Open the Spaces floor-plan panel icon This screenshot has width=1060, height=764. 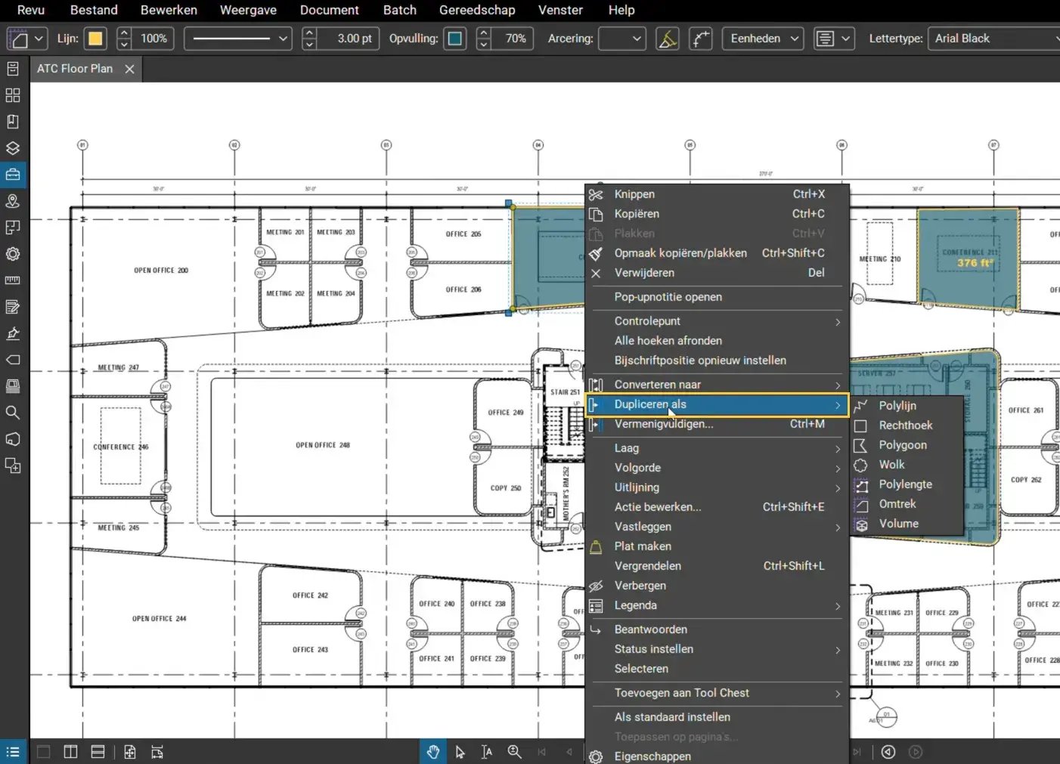pyautogui.click(x=13, y=227)
